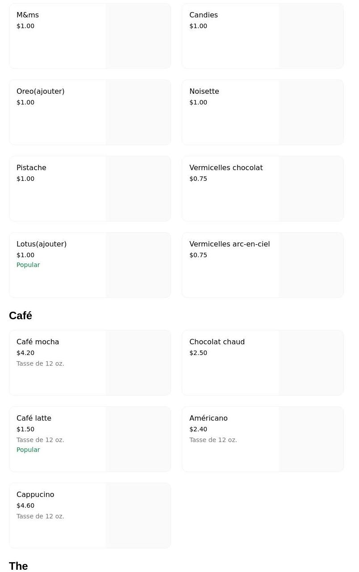Screen dimensions: 359x572
Task: Choose the Café latte item
Action: pos(58,439)
